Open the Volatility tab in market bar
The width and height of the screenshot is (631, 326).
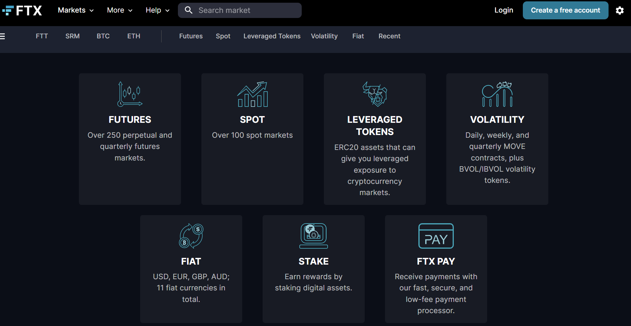tap(324, 36)
